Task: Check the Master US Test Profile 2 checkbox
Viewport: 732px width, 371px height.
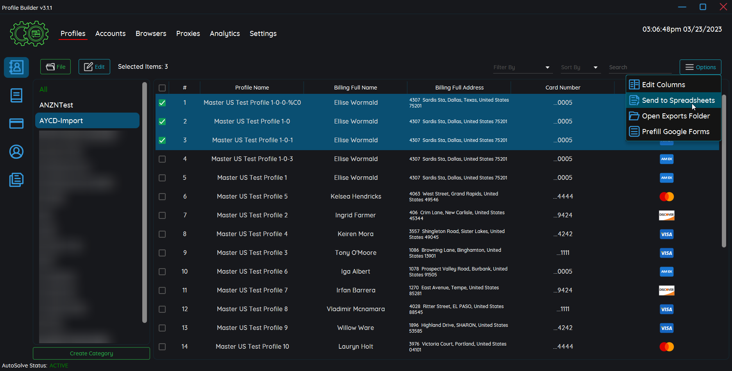Action: [162, 215]
